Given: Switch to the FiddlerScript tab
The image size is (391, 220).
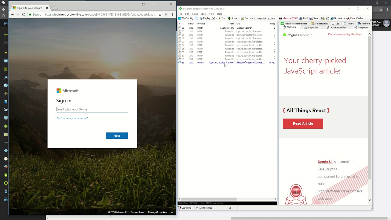Looking at the screenshot, I should 319,24.
